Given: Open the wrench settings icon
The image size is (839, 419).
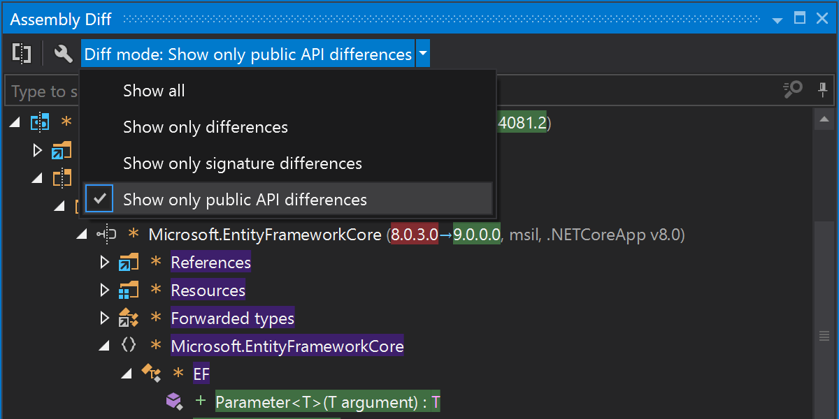Looking at the screenshot, I should 63,54.
